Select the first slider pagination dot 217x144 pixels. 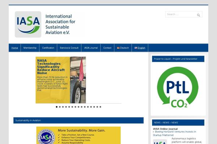point(57,107)
